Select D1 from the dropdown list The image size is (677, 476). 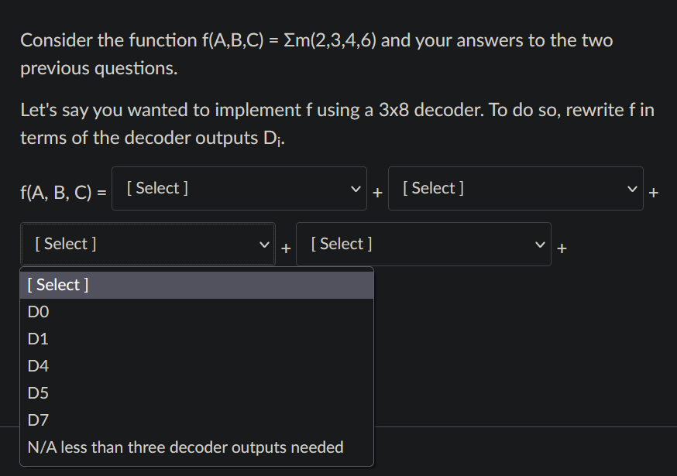click(x=197, y=339)
